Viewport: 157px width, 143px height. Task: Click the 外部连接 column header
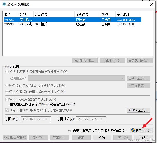coord(54,14)
